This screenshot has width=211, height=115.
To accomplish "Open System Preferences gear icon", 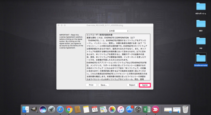I will point(138,109).
